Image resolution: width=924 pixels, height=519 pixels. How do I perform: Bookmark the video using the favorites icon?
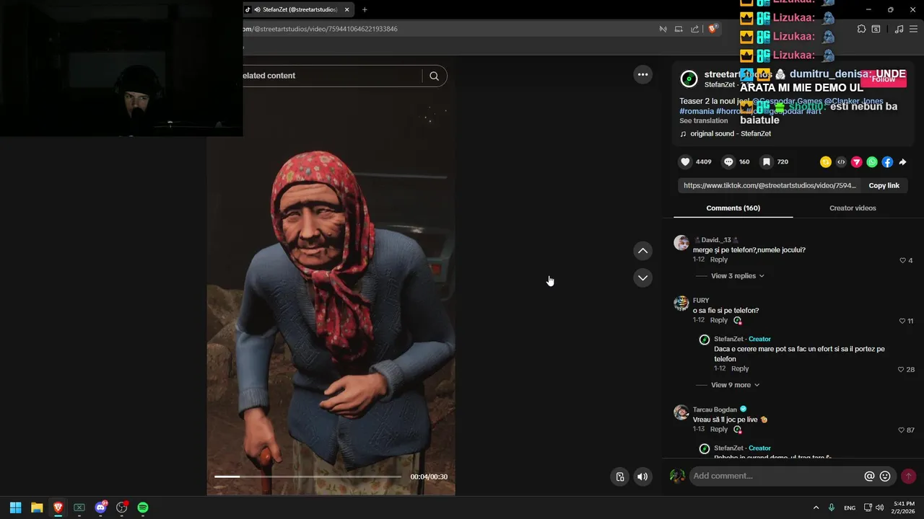pyautogui.click(x=767, y=162)
